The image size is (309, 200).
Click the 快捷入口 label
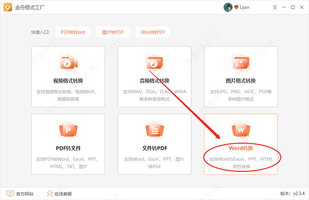40,32
